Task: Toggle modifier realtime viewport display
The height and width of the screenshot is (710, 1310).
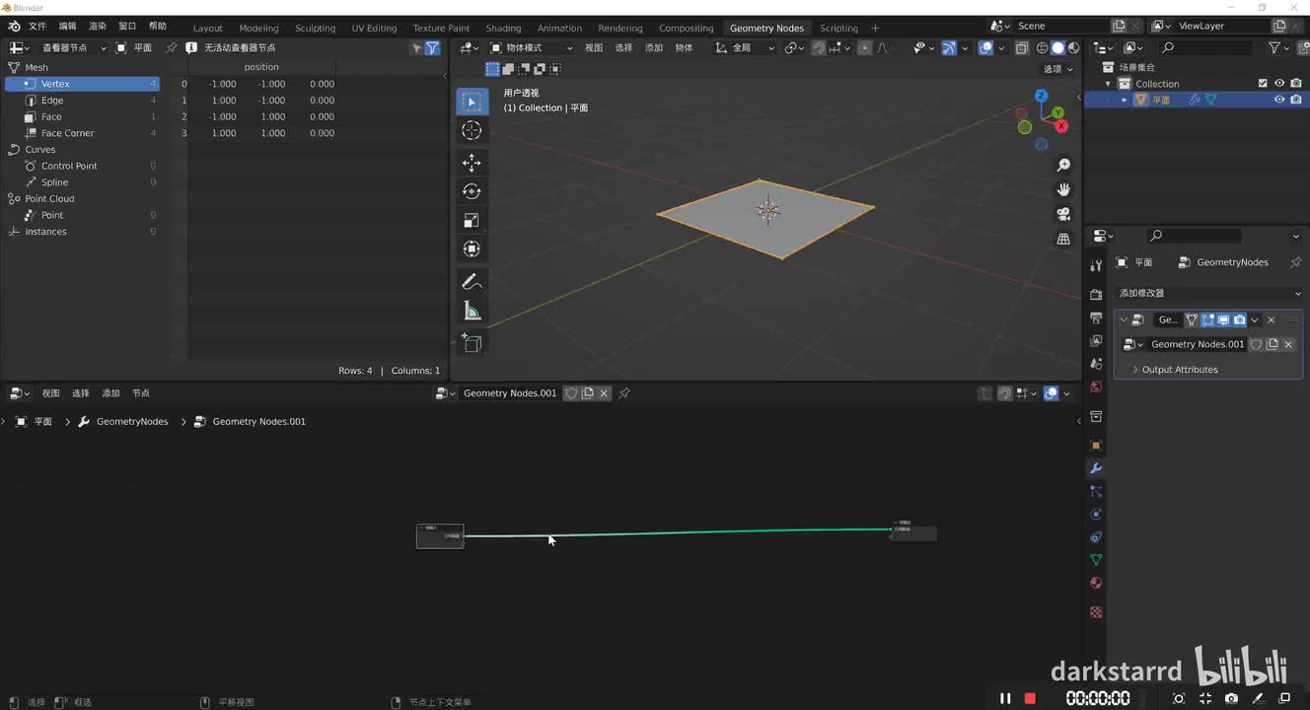Action: (x=1223, y=319)
